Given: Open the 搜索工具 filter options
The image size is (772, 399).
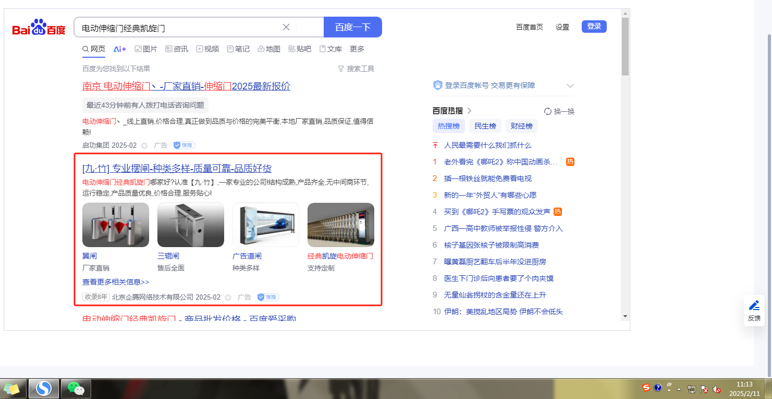Looking at the screenshot, I should click(x=356, y=69).
